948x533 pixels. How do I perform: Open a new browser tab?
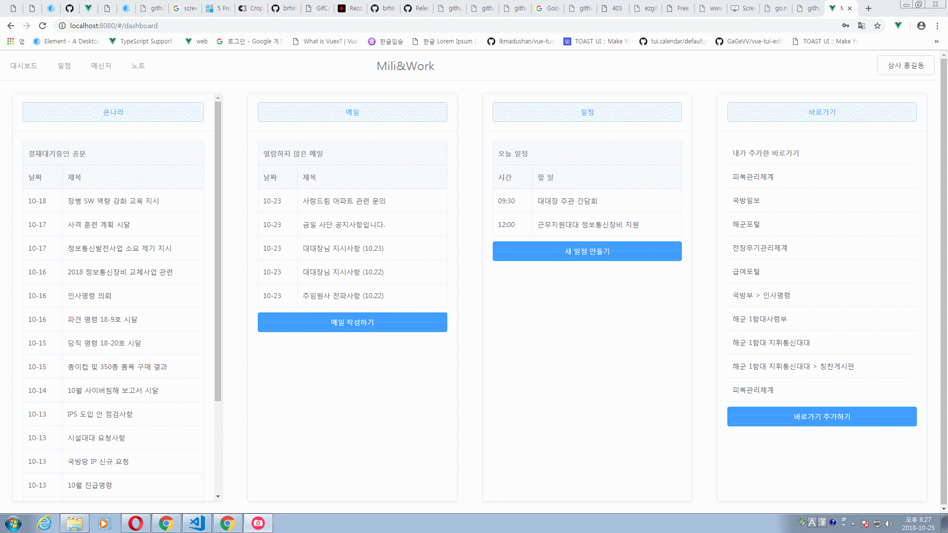click(869, 8)
